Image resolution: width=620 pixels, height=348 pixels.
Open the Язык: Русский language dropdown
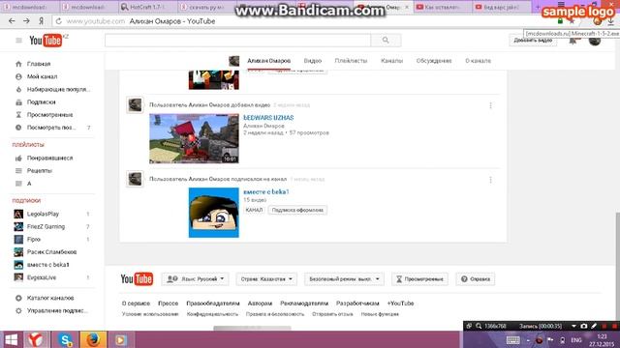(x=196, y=279)
